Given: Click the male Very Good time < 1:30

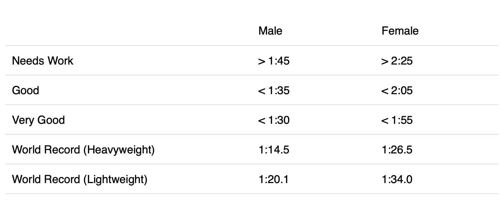Looking at the screenshot, I should 274,120.
